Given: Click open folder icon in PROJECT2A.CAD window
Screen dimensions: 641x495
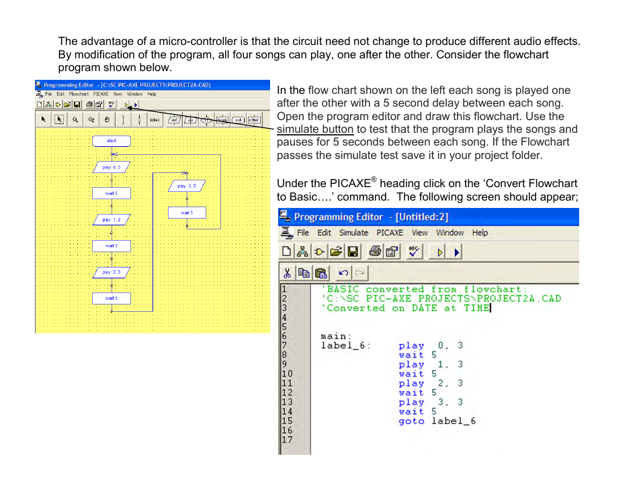Looking at the screenshot, I should click(x=67, y=105).
